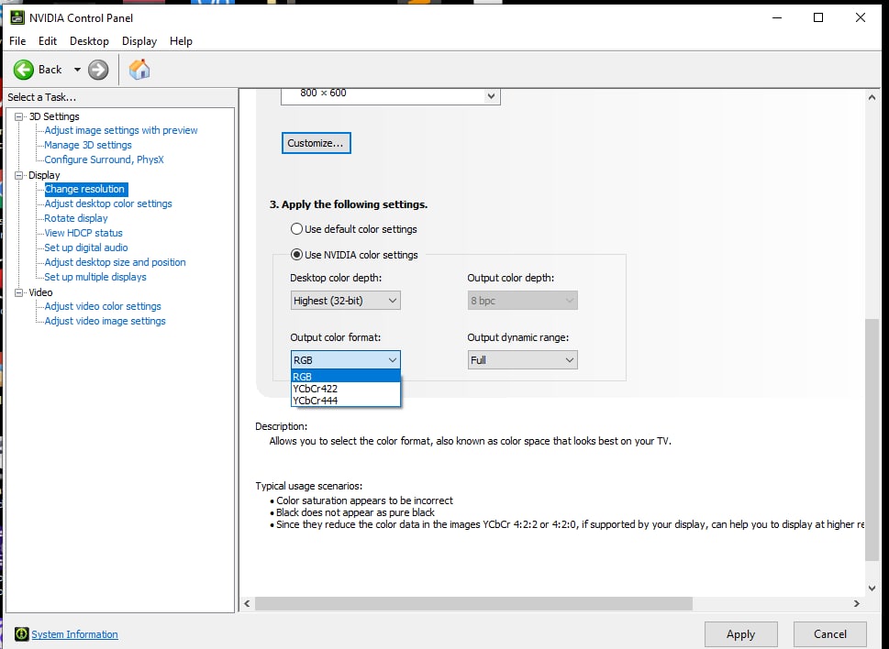Click the Display tree label
This screenshot has height=649, width=889.
[x=44, y=175]
